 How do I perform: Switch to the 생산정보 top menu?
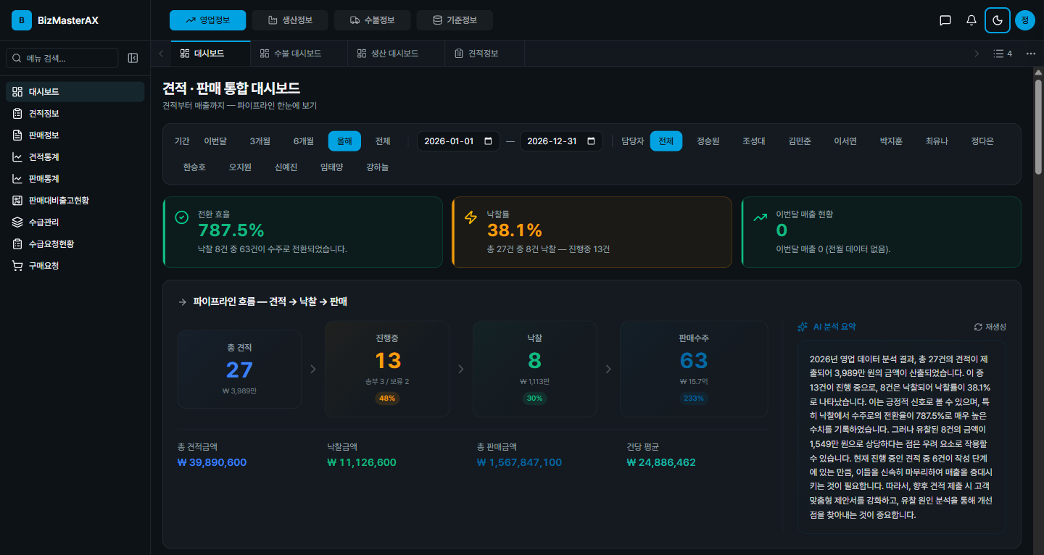click(x=290, y=20)
